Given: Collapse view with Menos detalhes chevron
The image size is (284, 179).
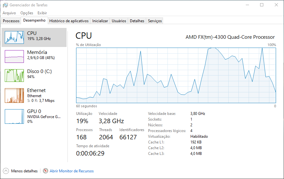Looking at the screenshot, I should point(6,171).
